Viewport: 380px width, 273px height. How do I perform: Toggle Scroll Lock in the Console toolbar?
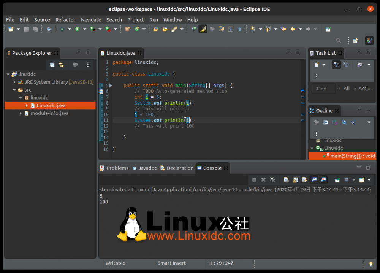[295, 179]
